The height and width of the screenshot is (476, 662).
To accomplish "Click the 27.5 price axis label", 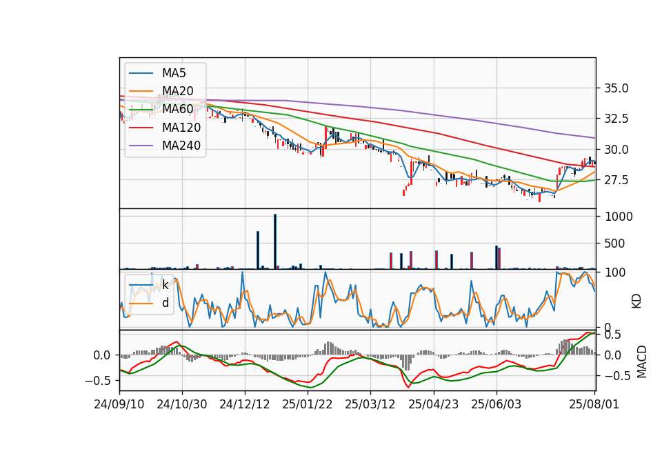I will tap(616, 180).
